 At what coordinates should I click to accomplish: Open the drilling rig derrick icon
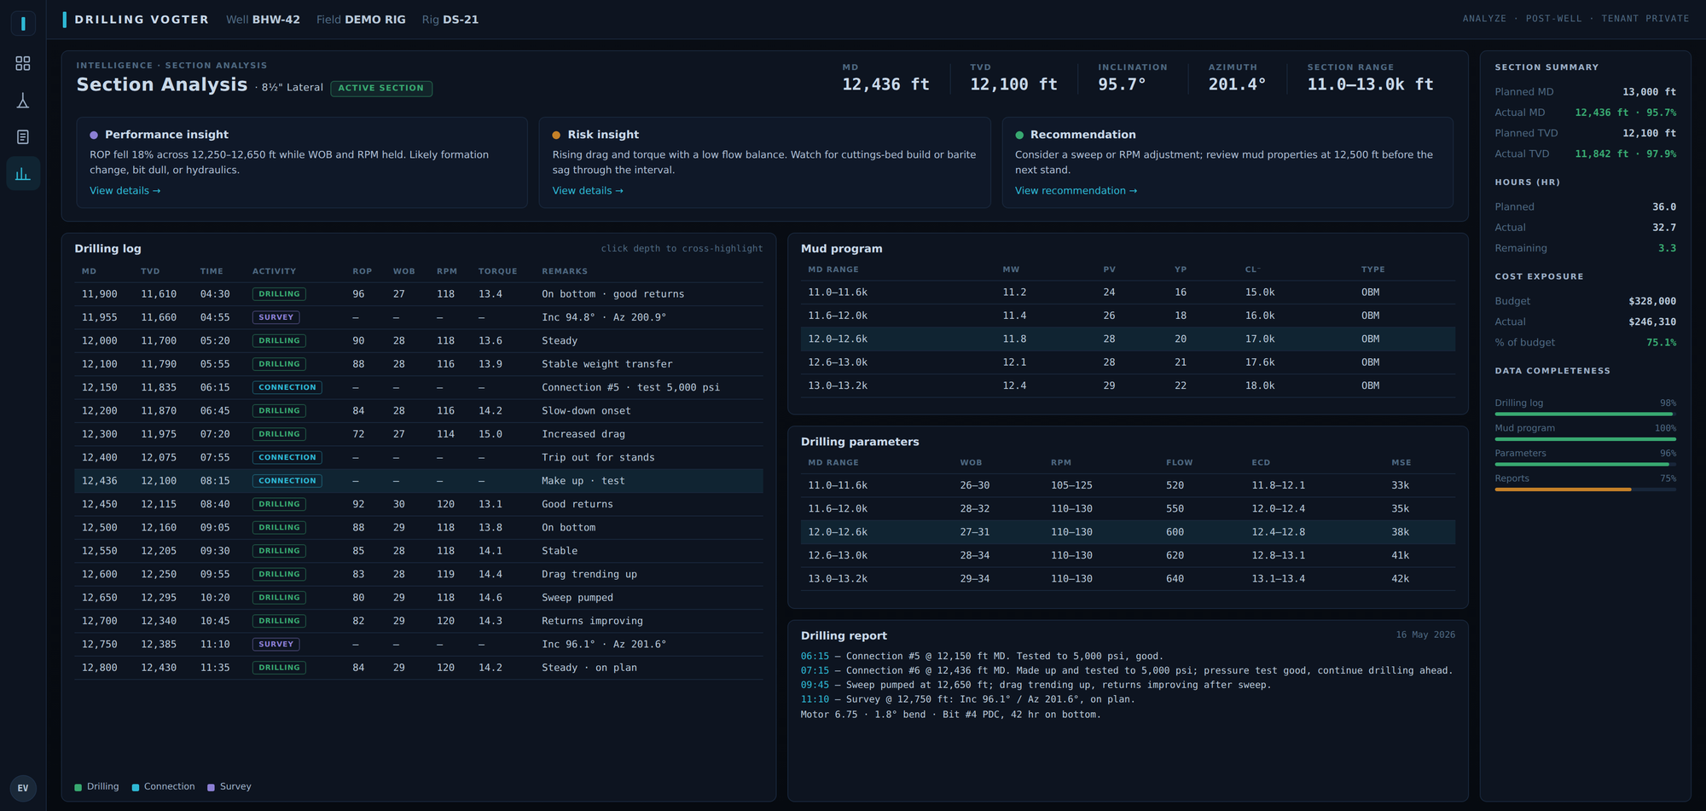(23, 101)
